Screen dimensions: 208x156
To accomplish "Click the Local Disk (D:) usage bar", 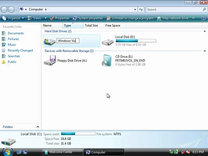I will [136, 41].
